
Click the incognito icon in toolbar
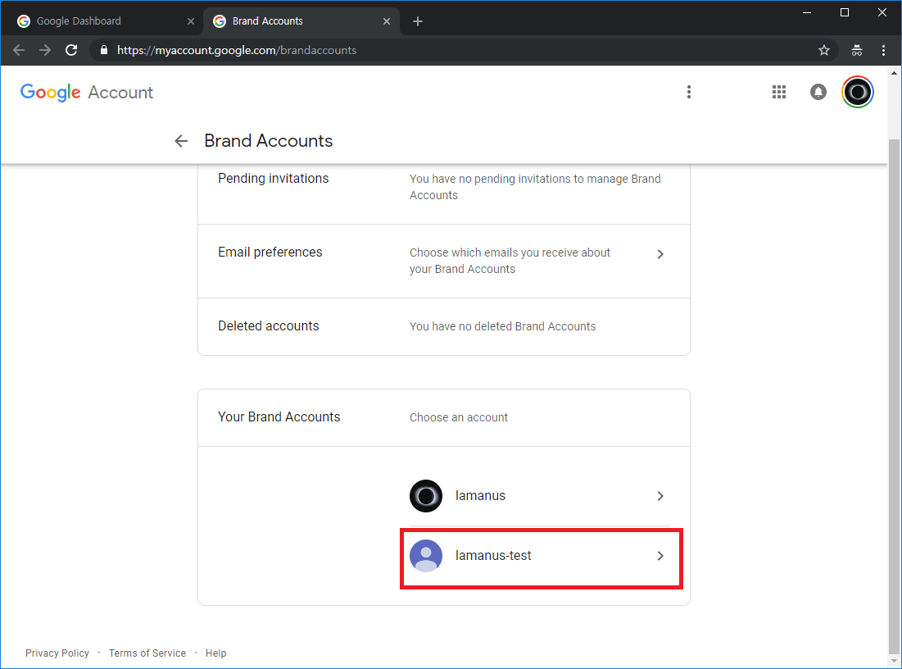[857, 50]
